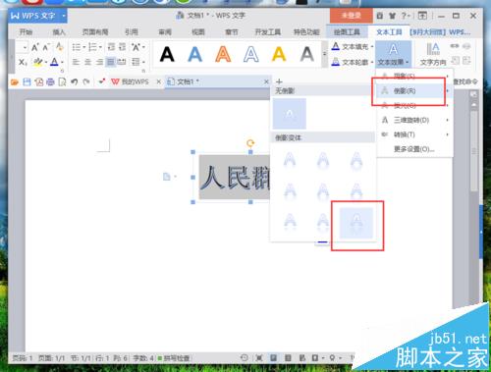Align text right

point(99,62)
